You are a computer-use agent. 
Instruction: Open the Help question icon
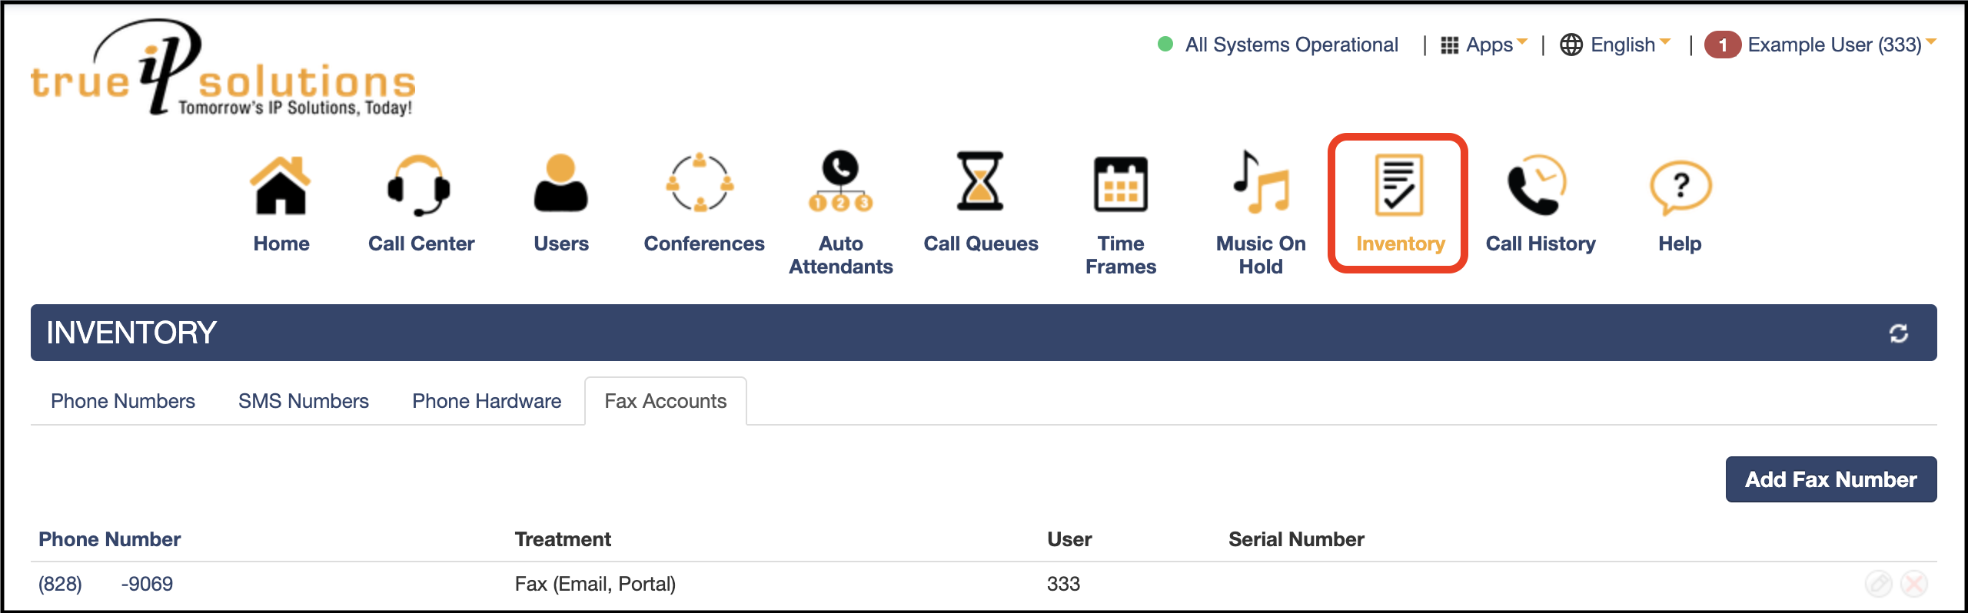(1680, 187)
